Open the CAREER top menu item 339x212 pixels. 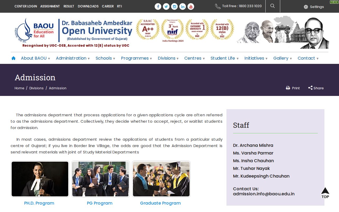pyautogui.click(x=108, y=6)
